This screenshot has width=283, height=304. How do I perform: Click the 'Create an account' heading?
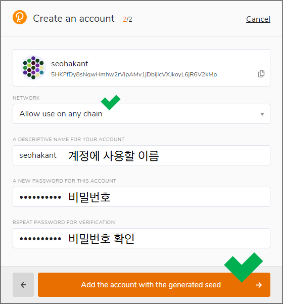[74, 19]
